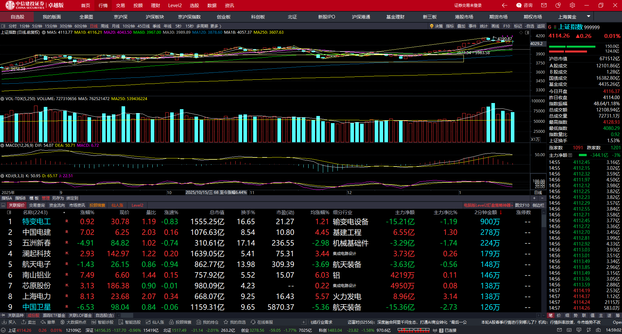Viewport: 622px width, 334px height.
Task: Toggle the 上证指数 MA indicator settings circle
Action: [x=44, y=32]
